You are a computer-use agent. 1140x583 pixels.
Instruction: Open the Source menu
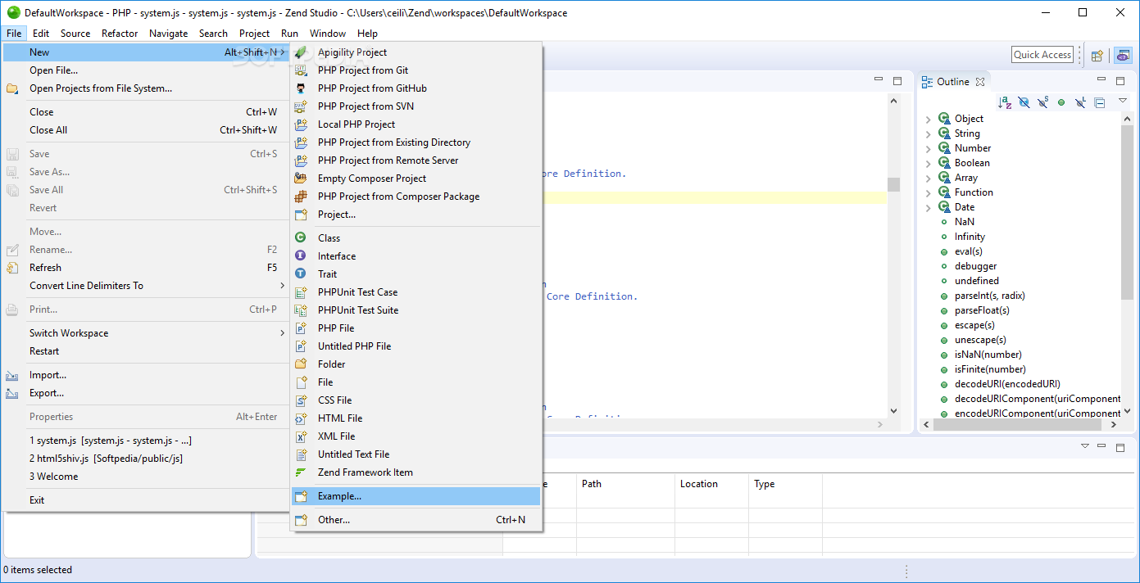pos(75,34)
